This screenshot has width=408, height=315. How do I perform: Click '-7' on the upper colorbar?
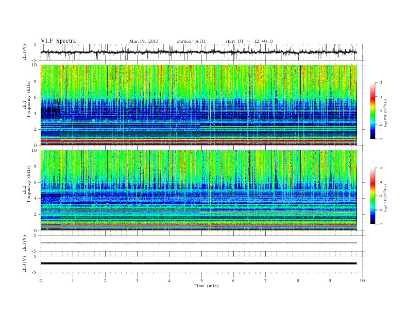tap(380, 139)
